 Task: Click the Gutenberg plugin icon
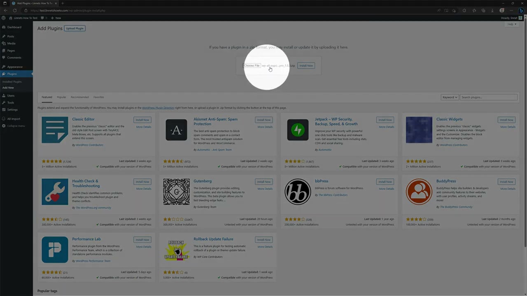coord(176,192)
